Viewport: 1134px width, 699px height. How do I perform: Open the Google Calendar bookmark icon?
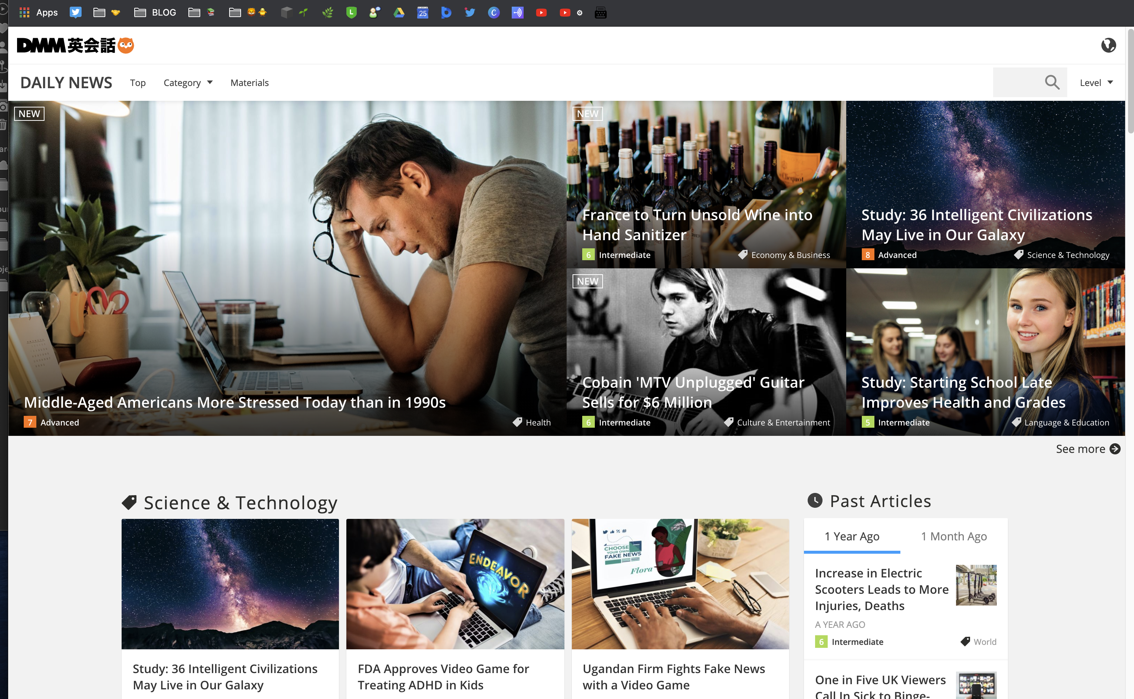[x=422, y=13]
